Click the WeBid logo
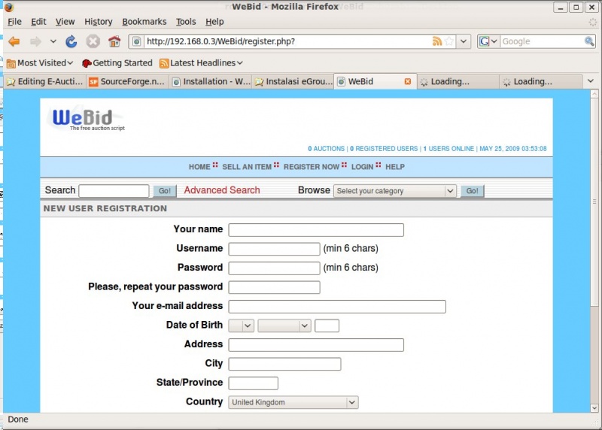 coord(84,119)
